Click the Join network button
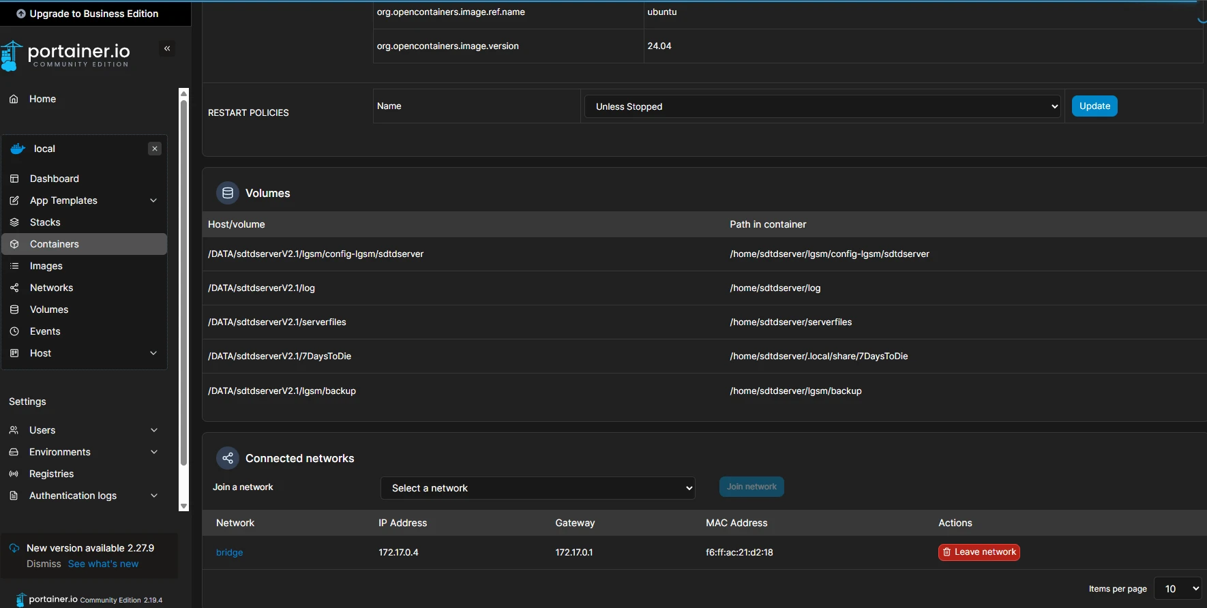The image size is (1207, 608). 751,487
